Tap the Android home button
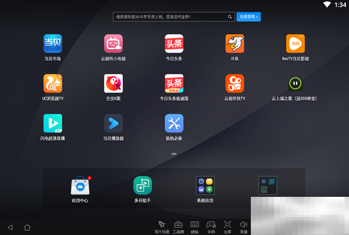 point(27,227)
